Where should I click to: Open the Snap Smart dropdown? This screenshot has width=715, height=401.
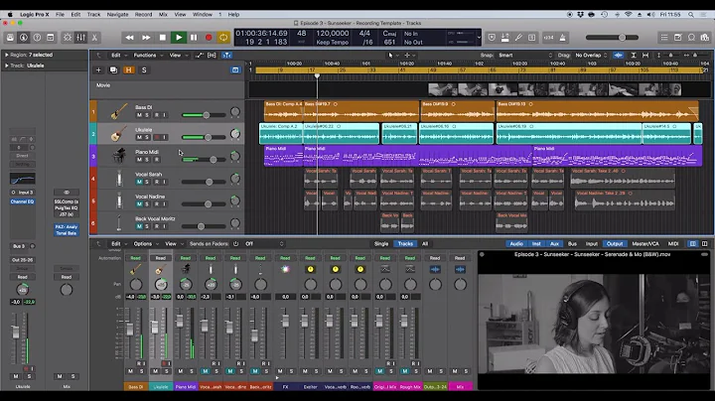[524, 56]
